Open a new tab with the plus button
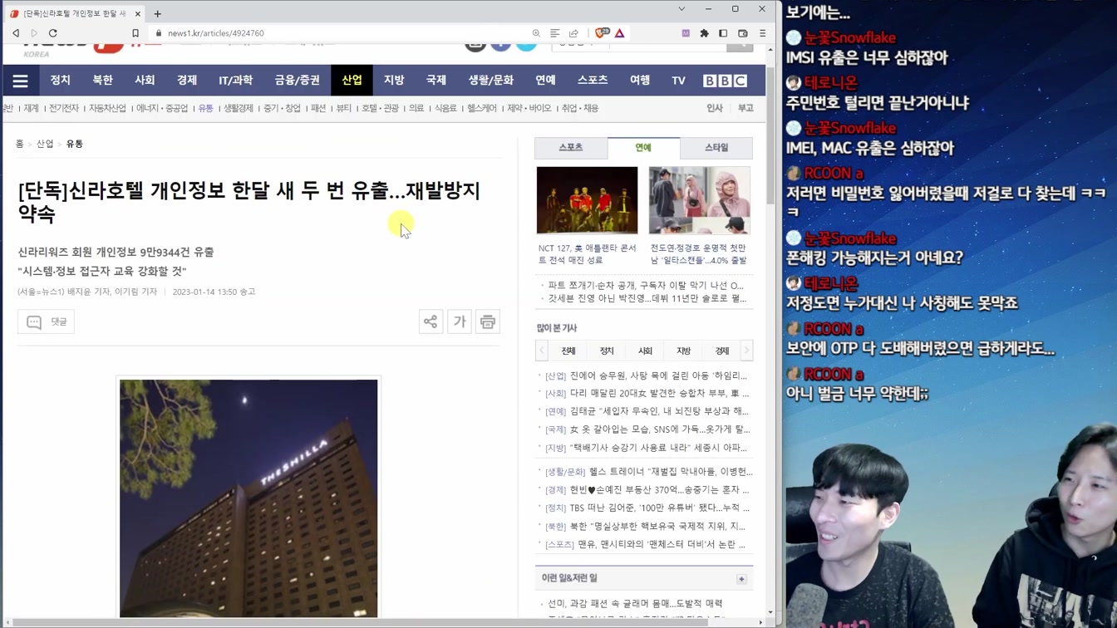The height and width of the screenshot is (628, 1117). coord(157,13)
